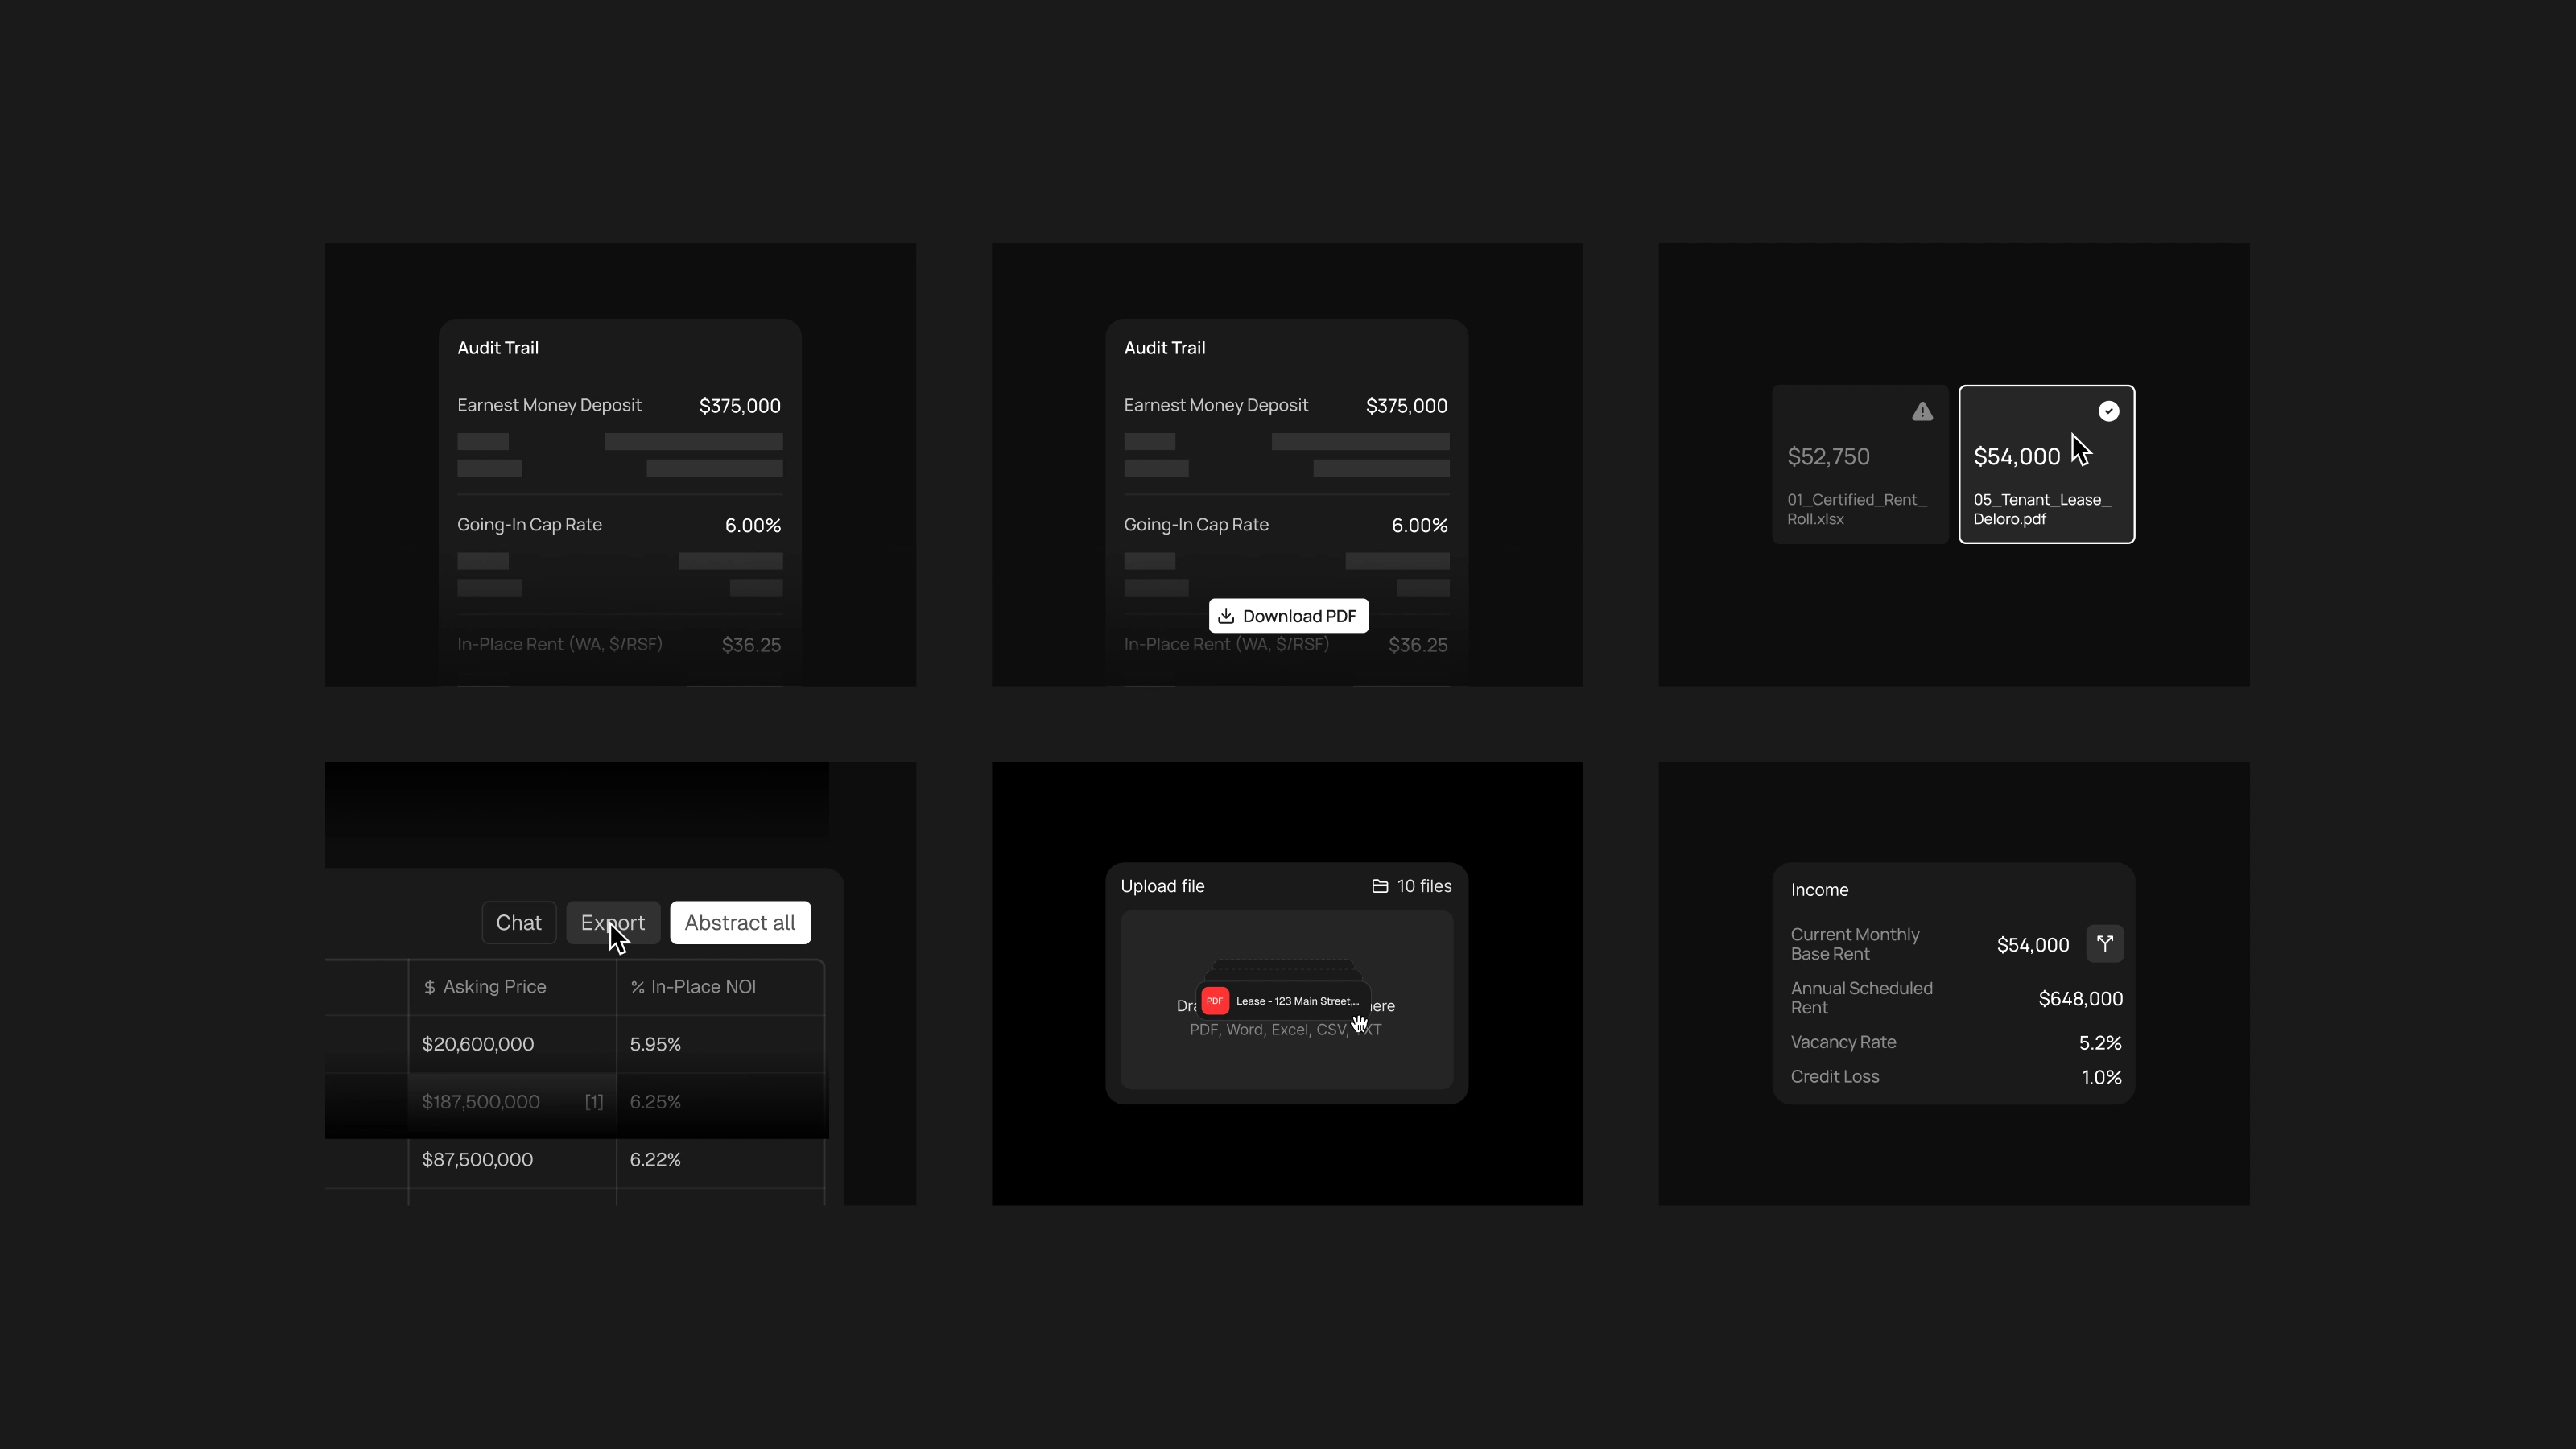Screen dimensions: 2576x1449
Task: Open the [1] citation on $187,500,000
Action: 594,1102
